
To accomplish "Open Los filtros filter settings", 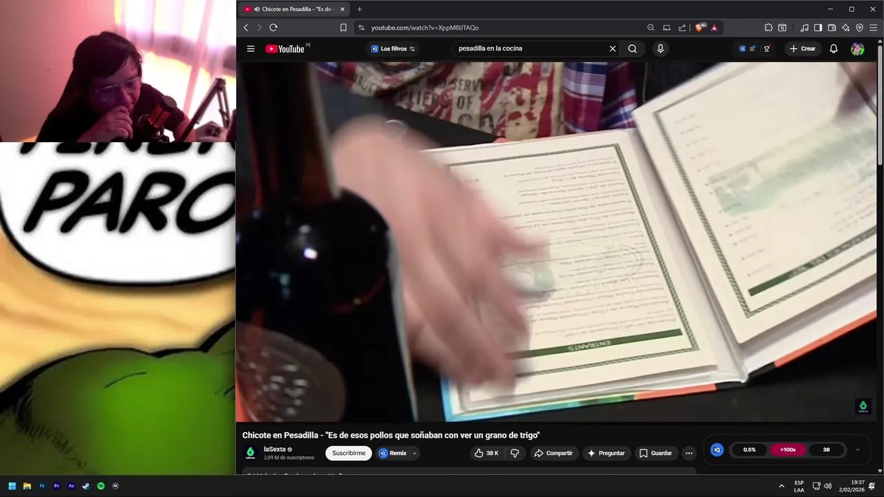I will pyautogui.click(x=393, y=48).
